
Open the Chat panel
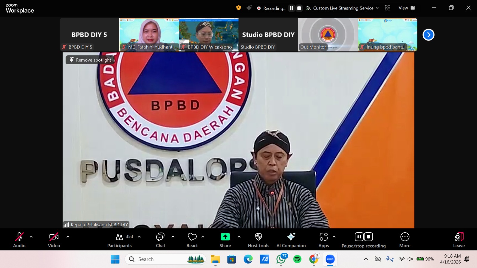point(160,240)
